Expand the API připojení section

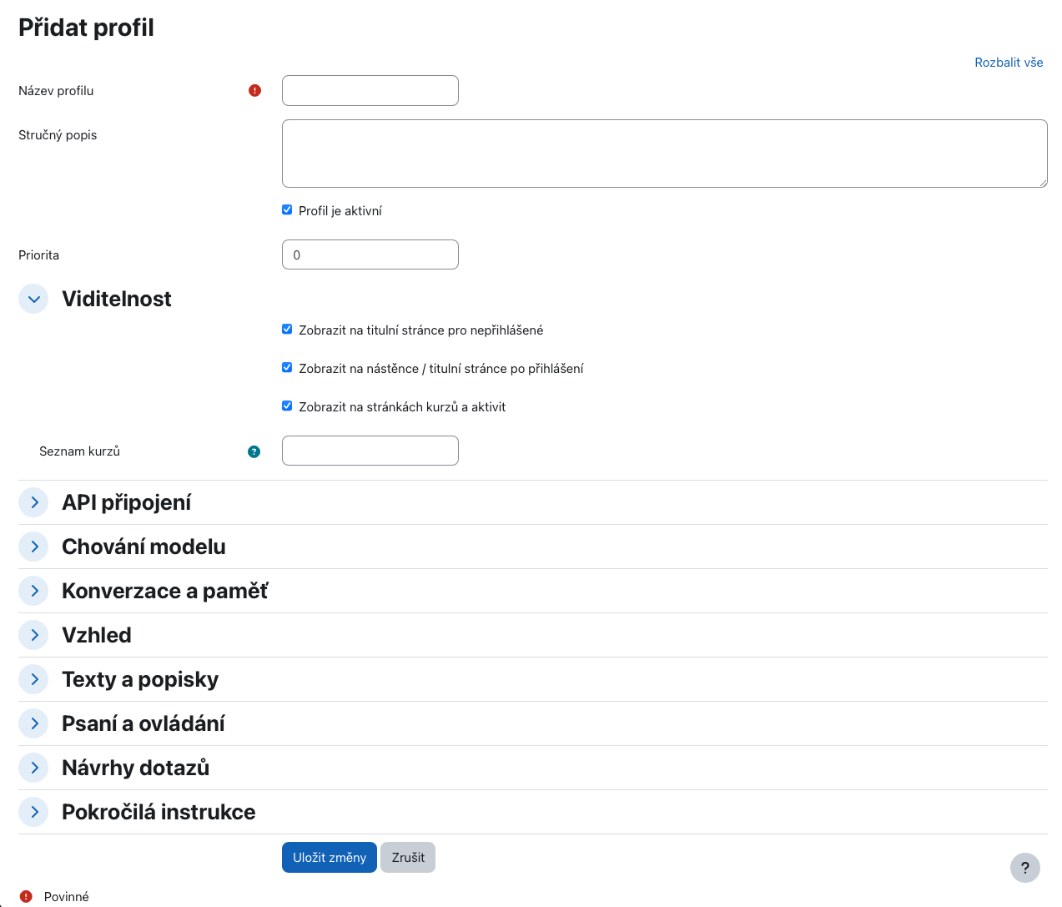pyautogui.click(x=34, y=502)
